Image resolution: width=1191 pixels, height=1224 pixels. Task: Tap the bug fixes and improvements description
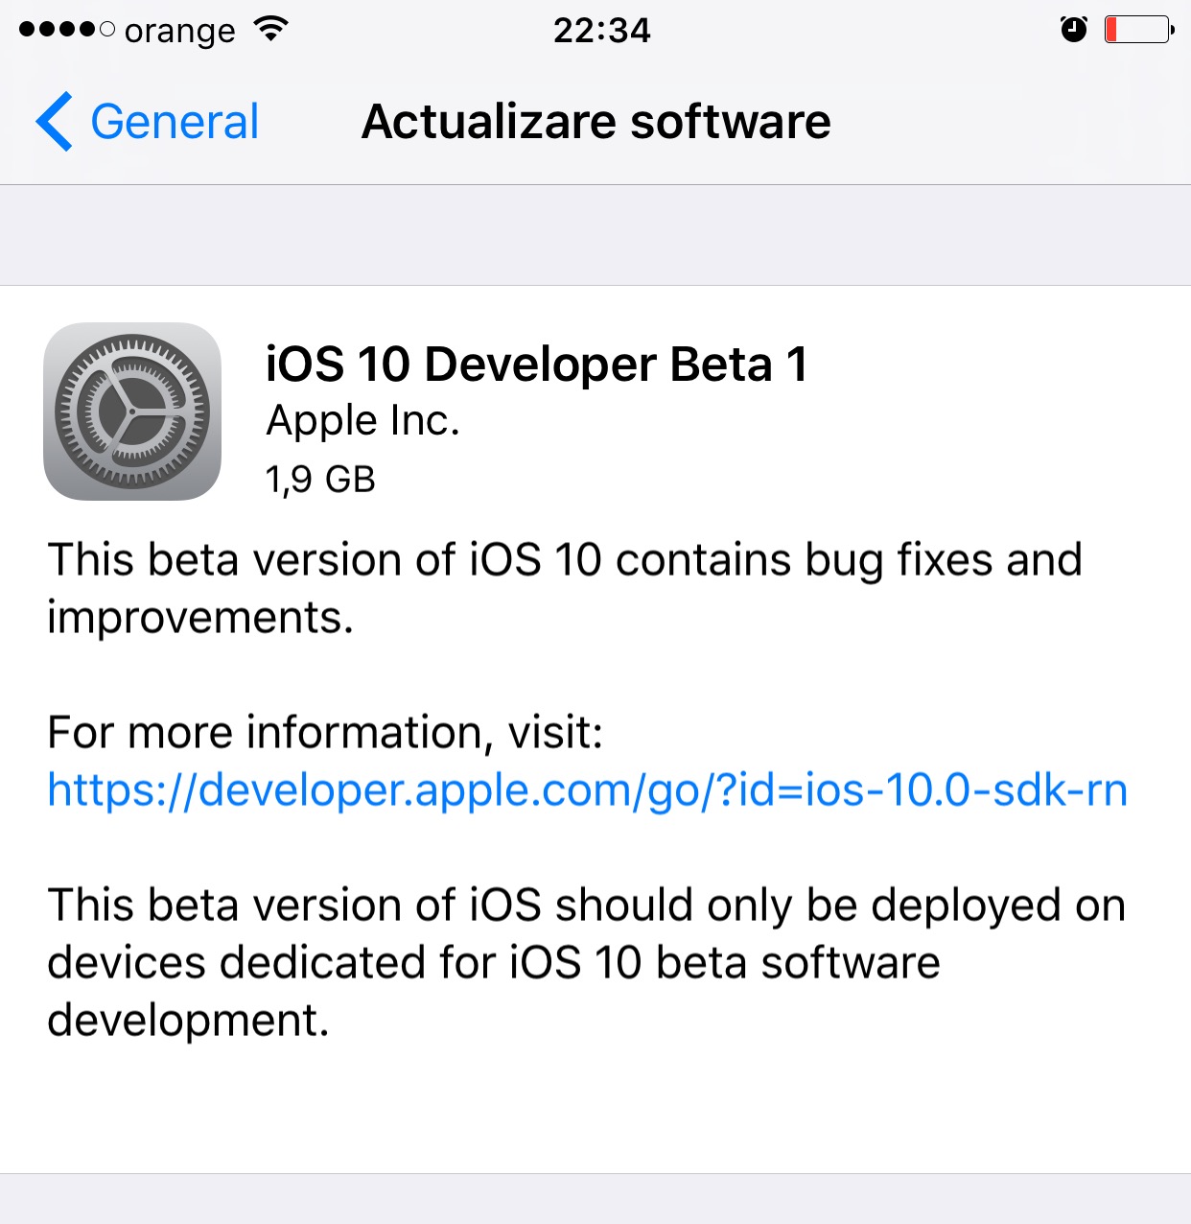pos(564,587)
